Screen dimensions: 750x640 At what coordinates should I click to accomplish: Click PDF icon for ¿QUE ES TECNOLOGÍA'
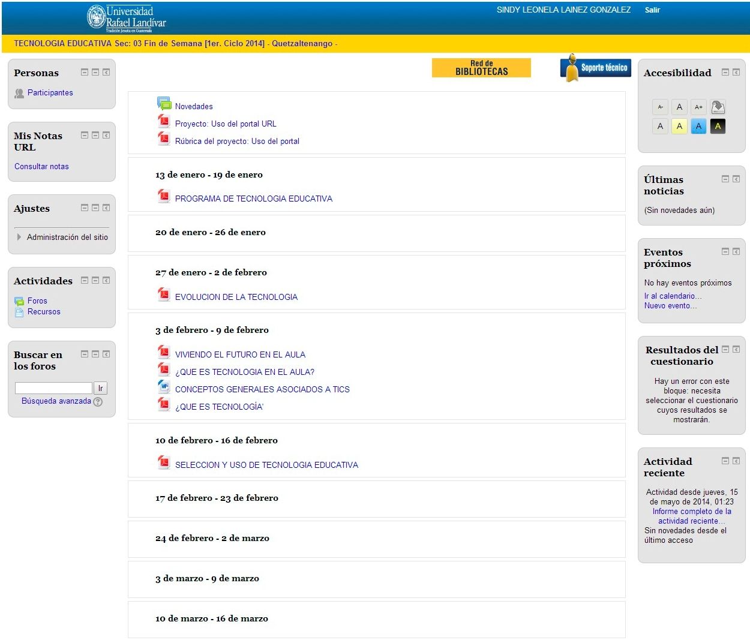tap(164, 404)
